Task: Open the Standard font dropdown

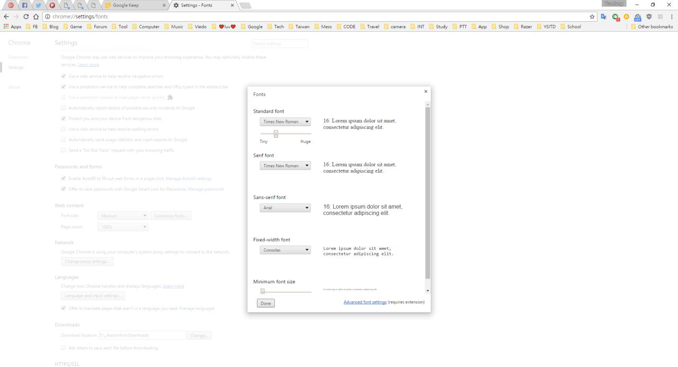Action: (x=285, y=122)
